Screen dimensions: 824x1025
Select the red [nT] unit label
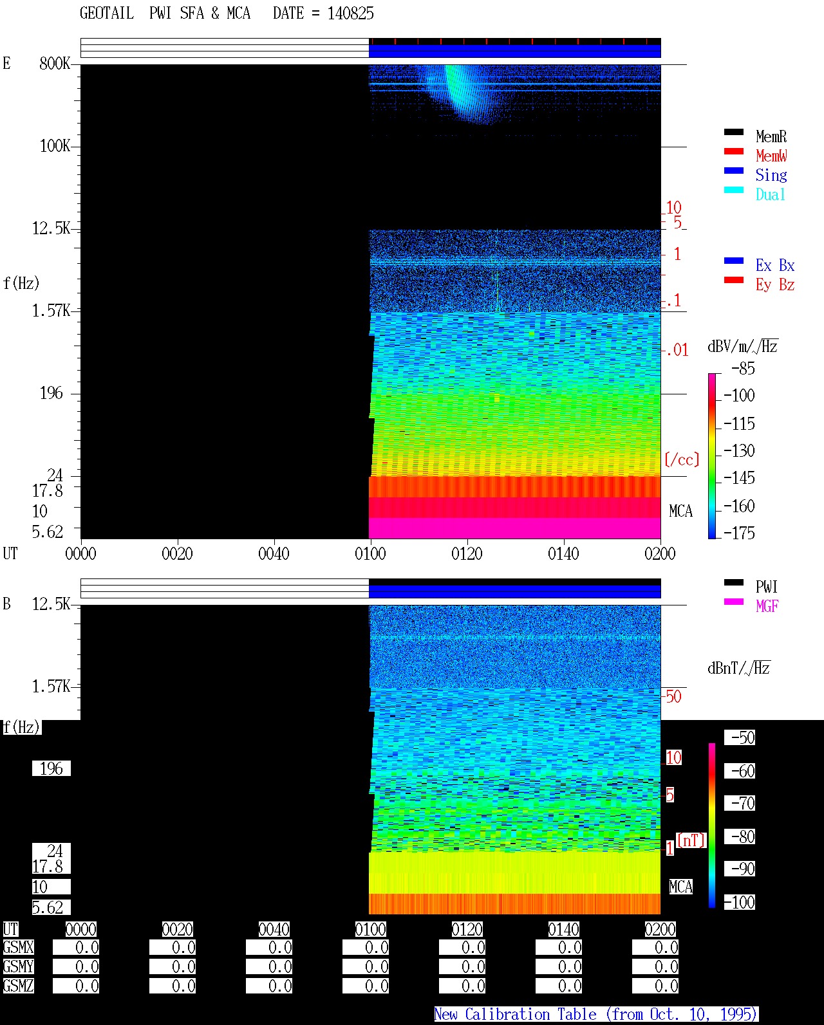click(x=691, y=840)
